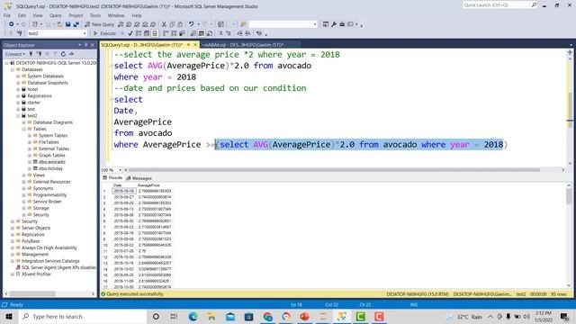Open Microsoft Edge from the taskbar
576x324 pixels.
click(x=193, y=317)
